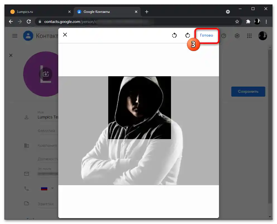Open the tab search dropdown
Viewport: 277px width, 224px height.
228,12
